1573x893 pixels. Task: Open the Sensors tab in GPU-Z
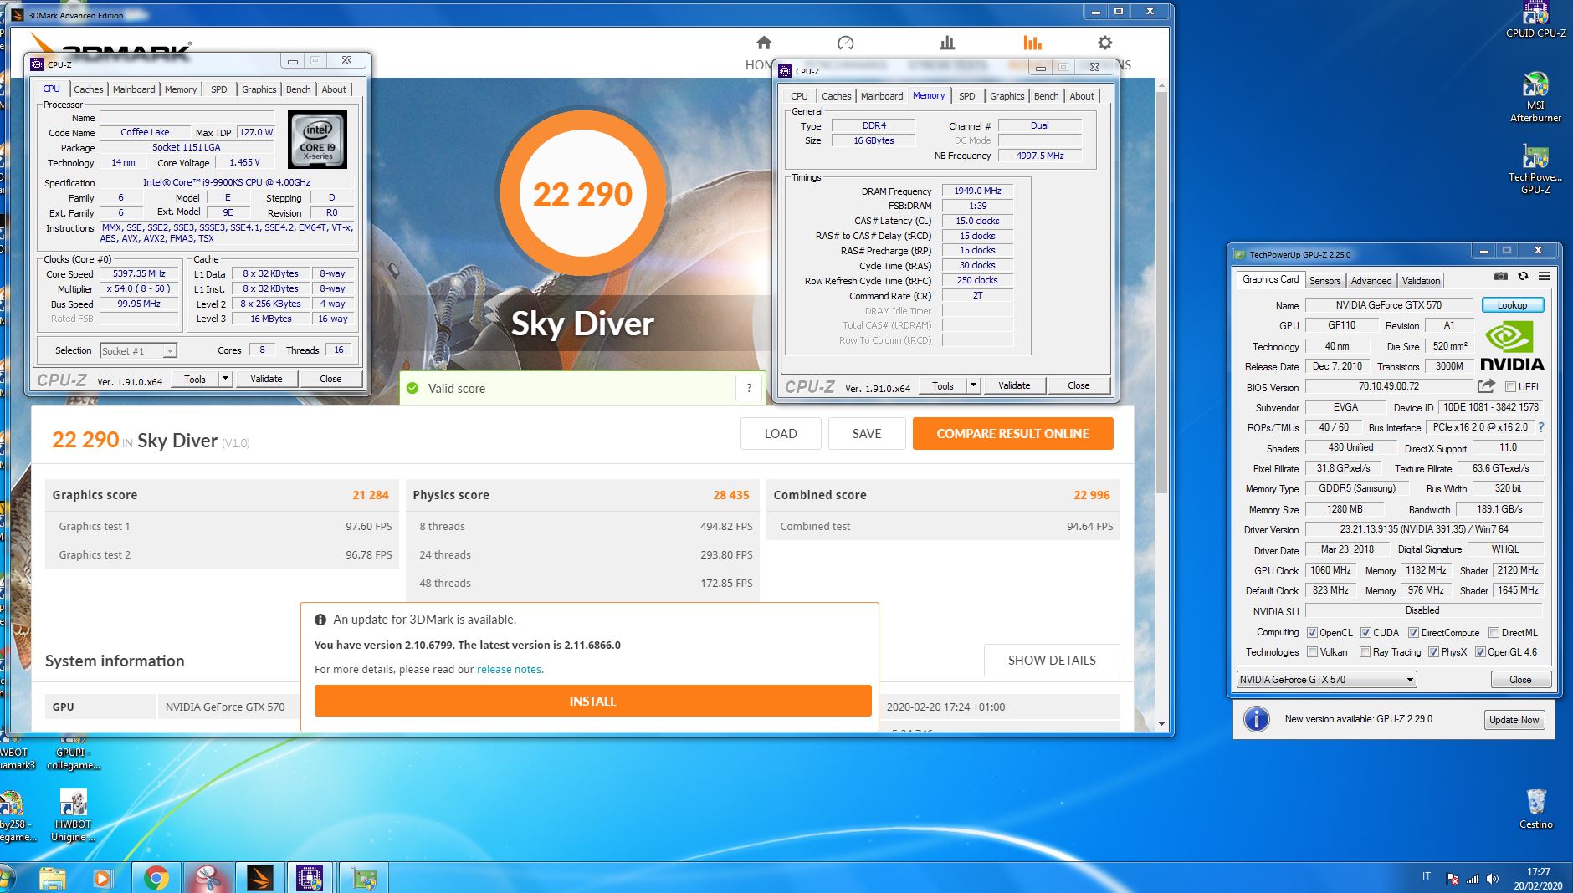1324,281
